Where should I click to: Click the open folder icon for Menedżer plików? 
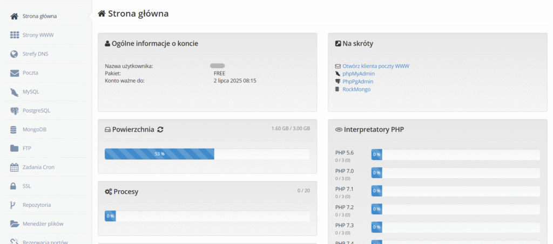click(x=15, y=224)
